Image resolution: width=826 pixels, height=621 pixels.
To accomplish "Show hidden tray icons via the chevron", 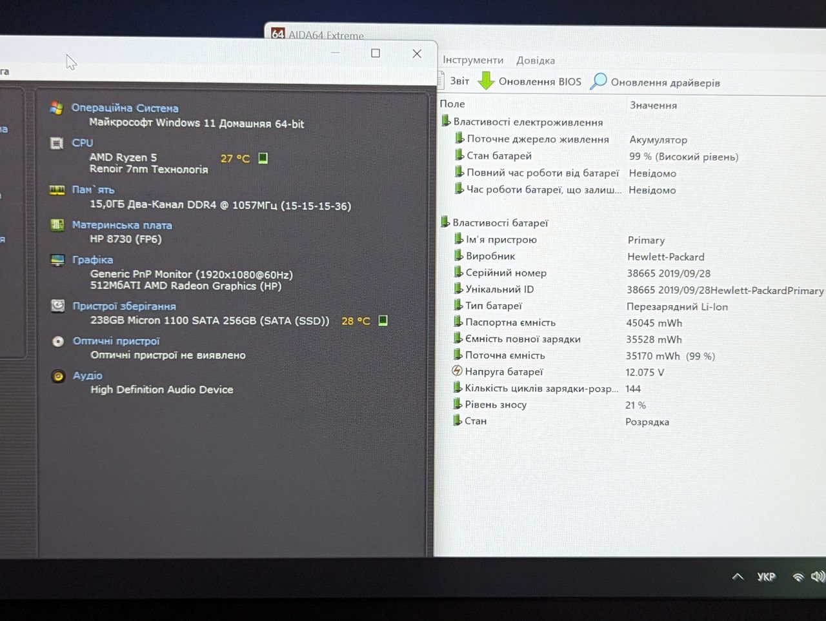I will [x=738, y=577].
